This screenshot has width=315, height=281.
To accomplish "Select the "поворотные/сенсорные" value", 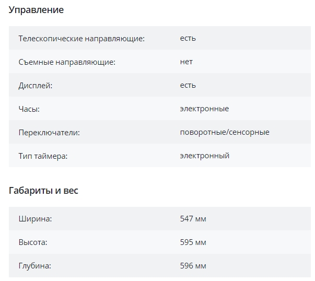I will (225, 132).
